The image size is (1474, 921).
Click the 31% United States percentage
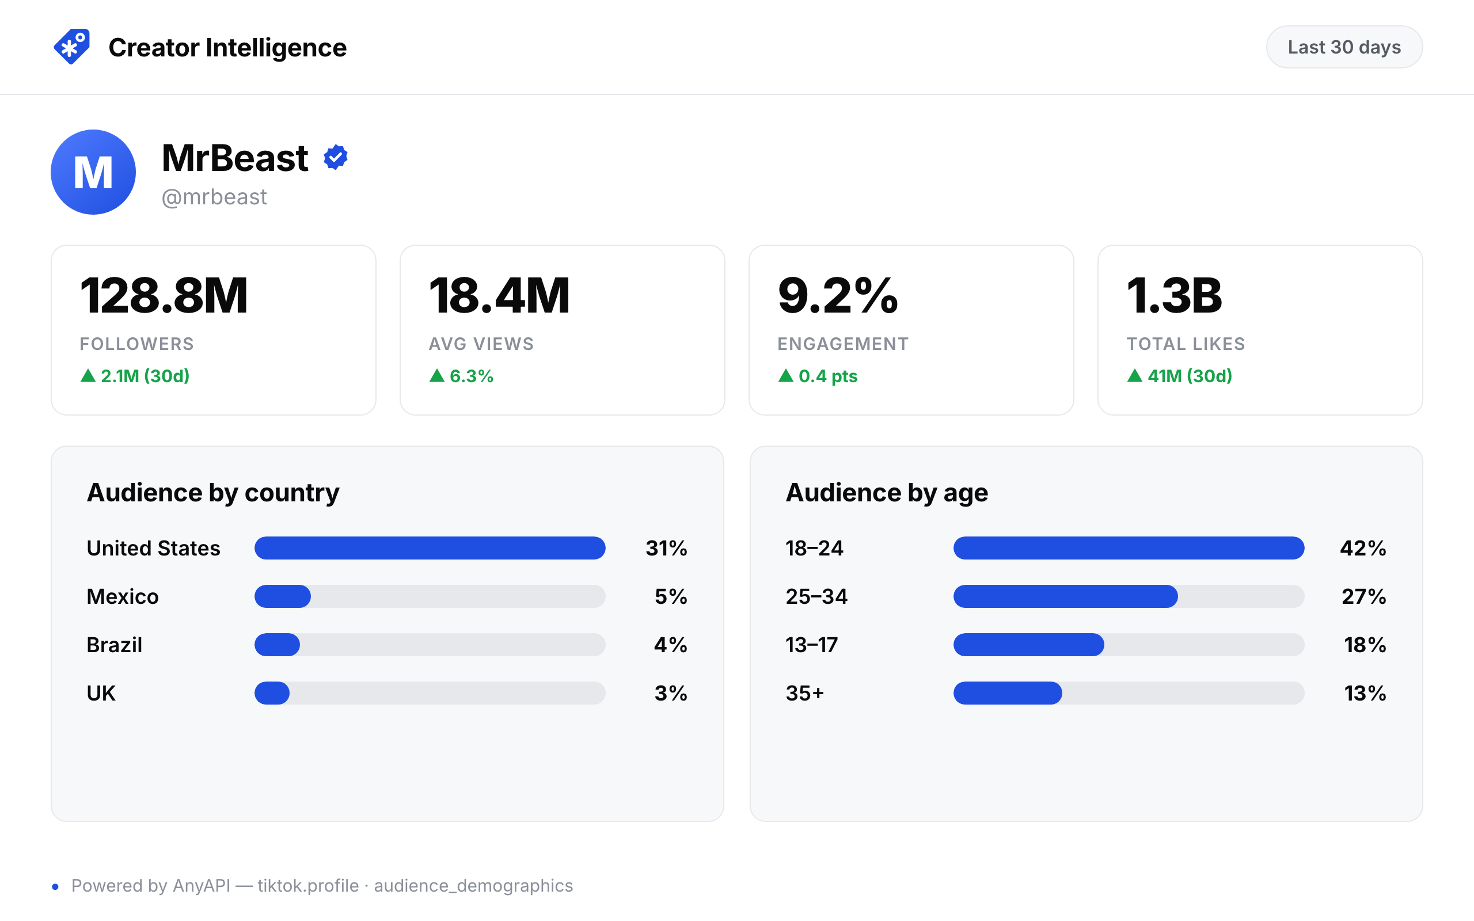point(666,548)
